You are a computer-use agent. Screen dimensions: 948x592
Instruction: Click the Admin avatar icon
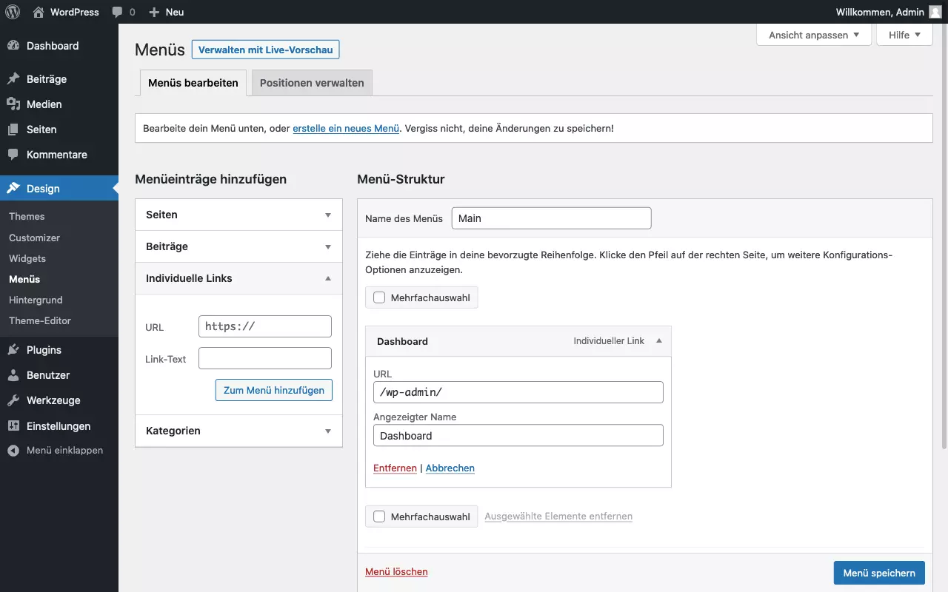click(935, 12)
